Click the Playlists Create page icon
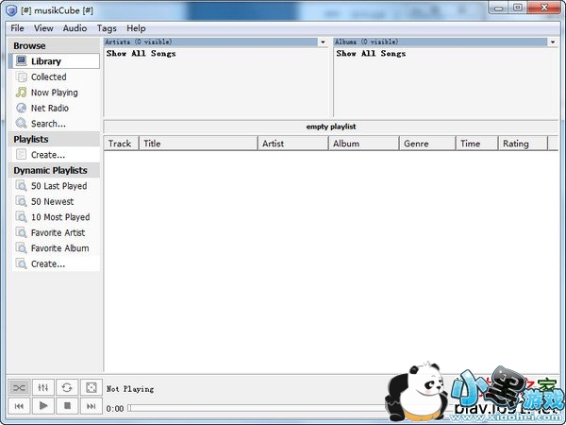This screenshot has height=425, width=566. [x=22, y=155]
